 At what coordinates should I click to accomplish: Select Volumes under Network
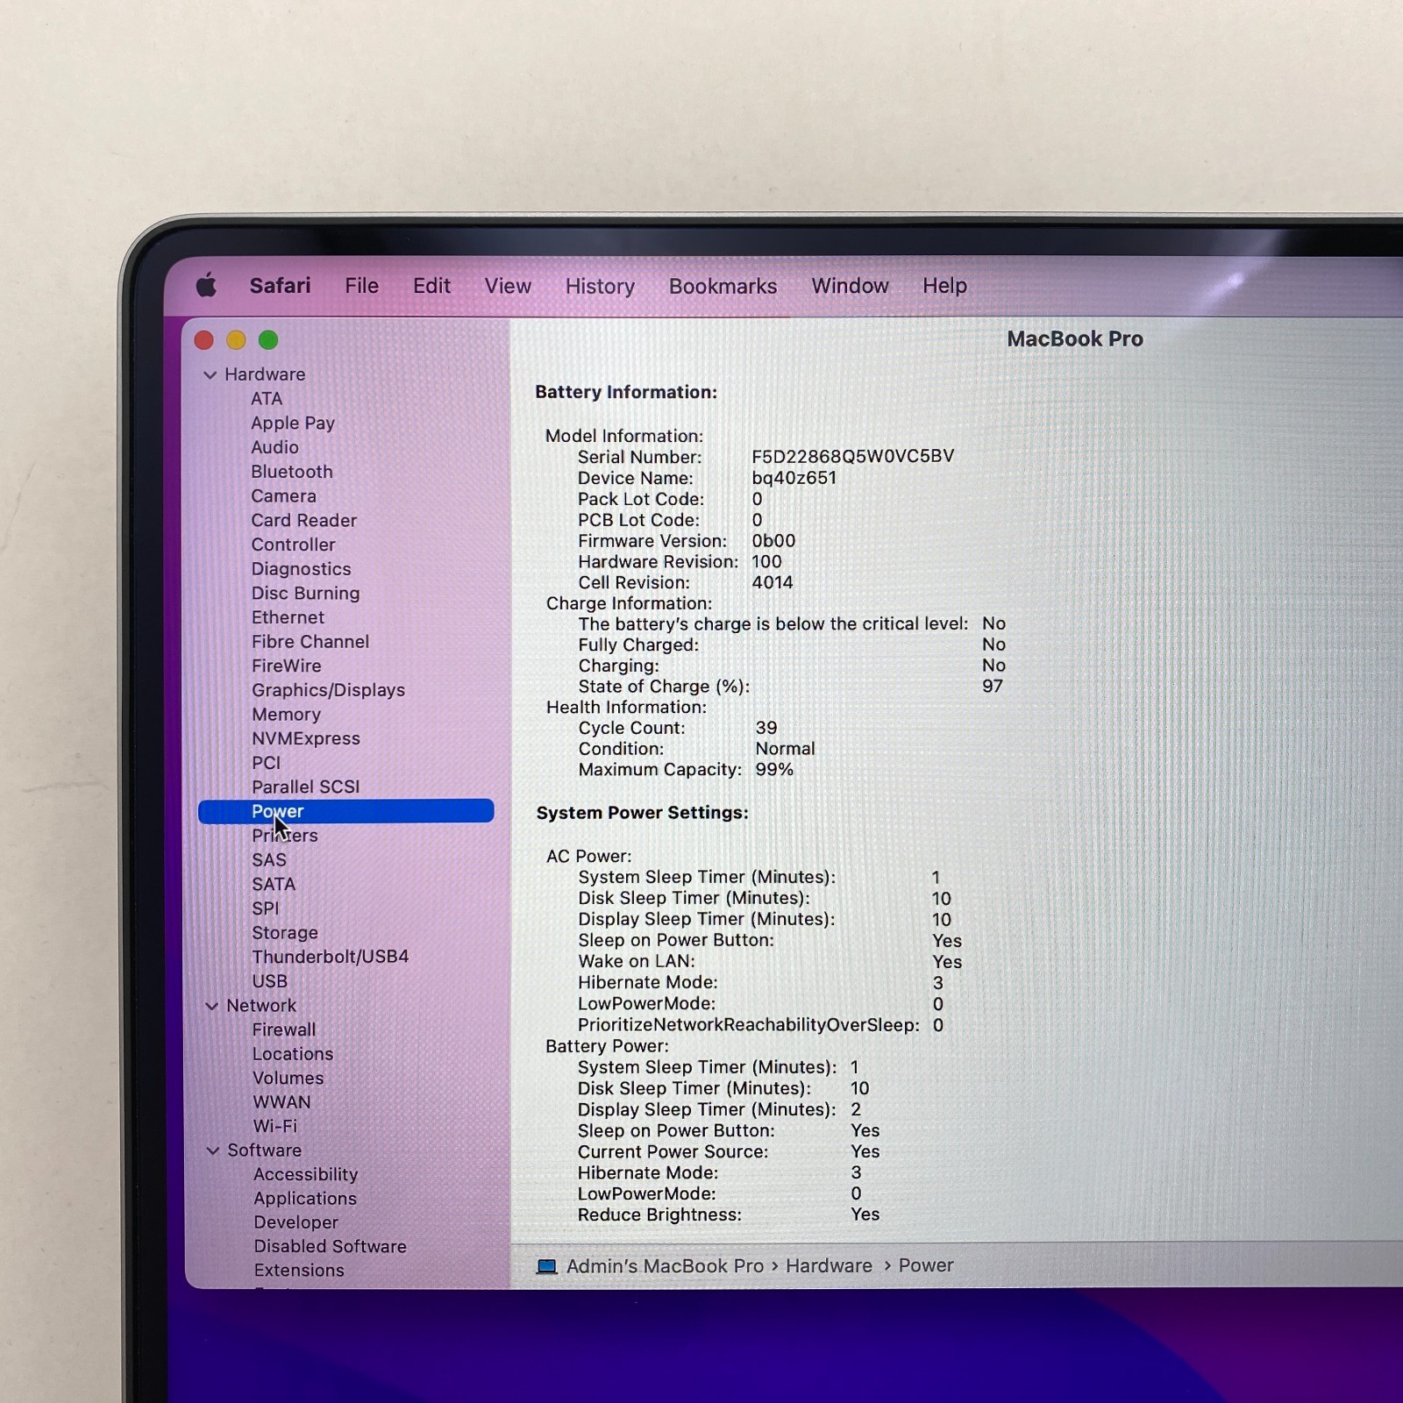(288, 1079)
